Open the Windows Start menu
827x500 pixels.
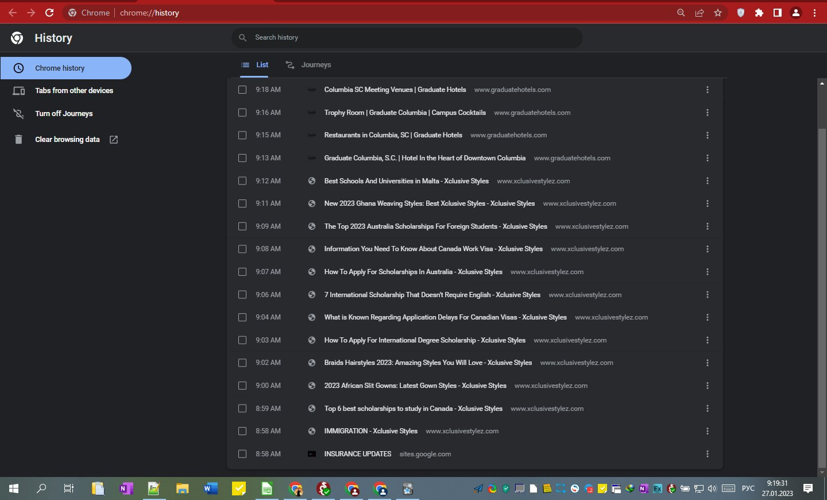(x=14, y=489)
